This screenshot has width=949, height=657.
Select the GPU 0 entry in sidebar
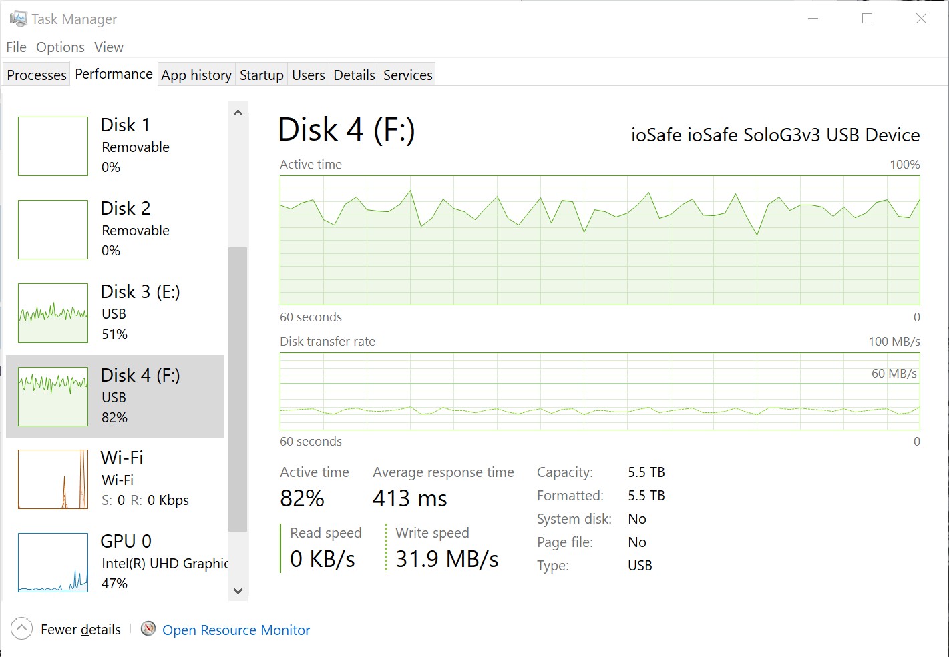click(115, 562)
